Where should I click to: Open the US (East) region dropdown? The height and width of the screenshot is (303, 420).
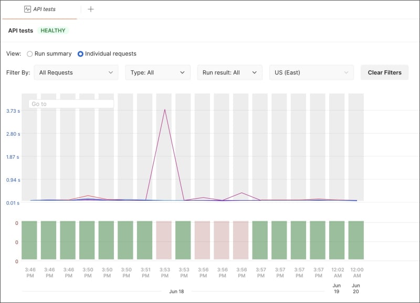pyautogui.click(x=311, y=72)
